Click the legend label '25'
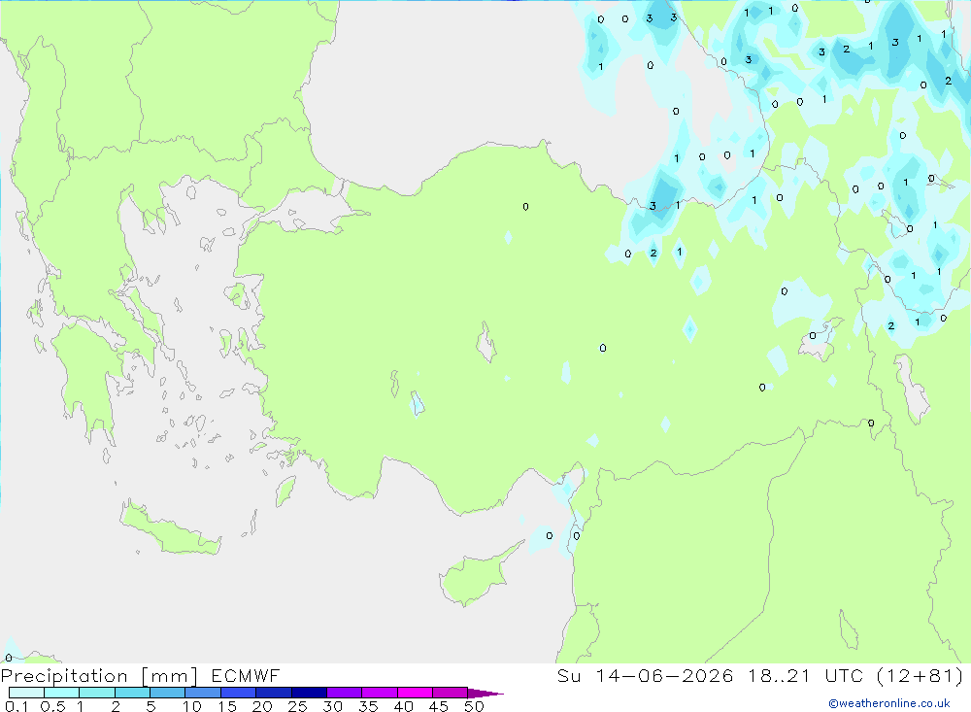 click(x=298, y=706)
